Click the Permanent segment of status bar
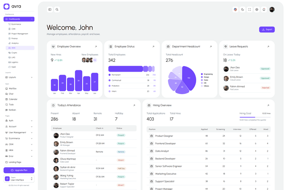Viewport: 285px width, 190px height. pos(125,69)
